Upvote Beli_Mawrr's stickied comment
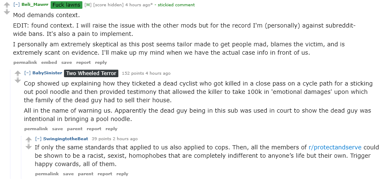Viewport: 381px width, 179px height. 7,5
